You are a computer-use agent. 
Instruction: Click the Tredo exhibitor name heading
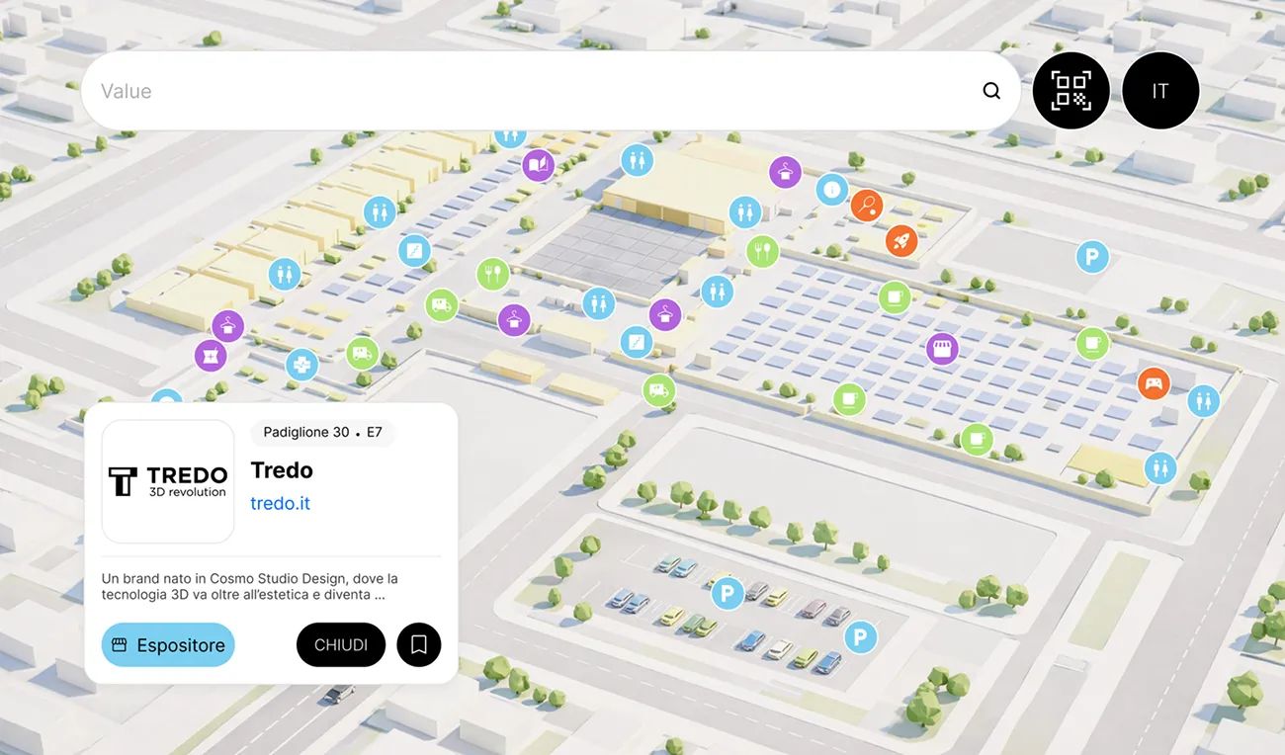point(282,470)
